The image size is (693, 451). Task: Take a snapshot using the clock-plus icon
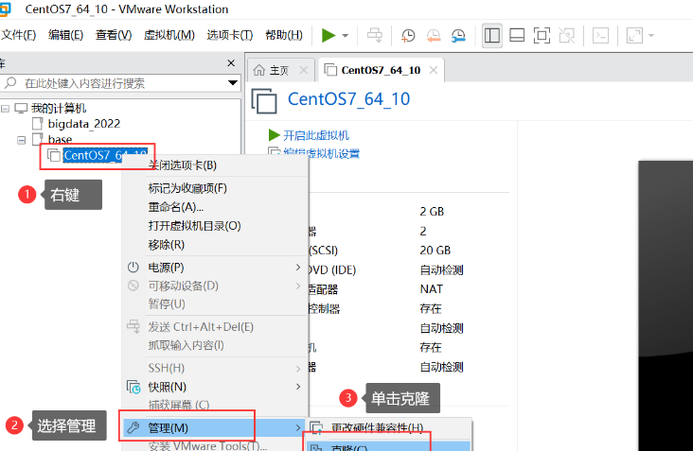point(407,36)
